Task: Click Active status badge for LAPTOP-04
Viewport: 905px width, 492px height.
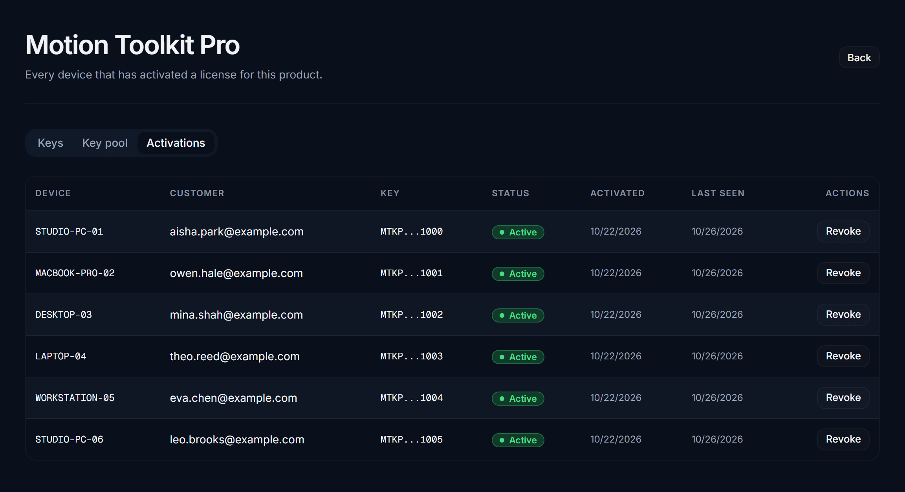Action: coord(518,357)
